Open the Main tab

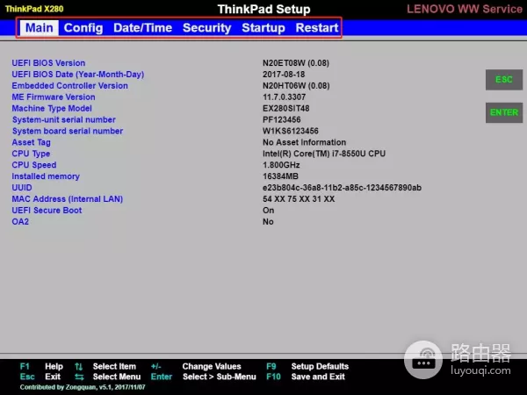[x=39, y=28]
